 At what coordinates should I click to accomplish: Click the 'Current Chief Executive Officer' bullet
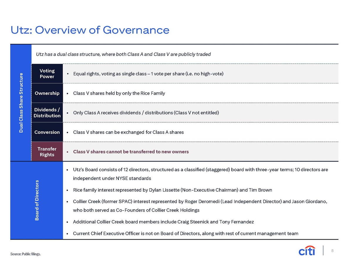[186, 233]
